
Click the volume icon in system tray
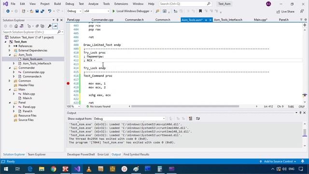pos(284,169)
